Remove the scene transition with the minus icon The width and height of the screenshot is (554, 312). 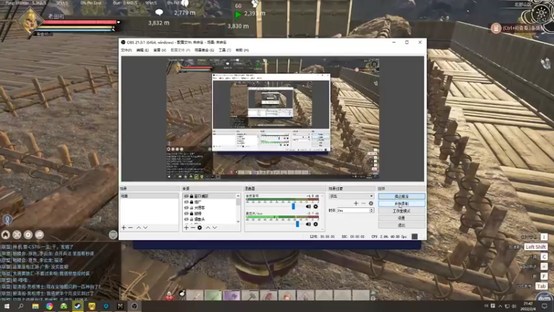(363, 203)
